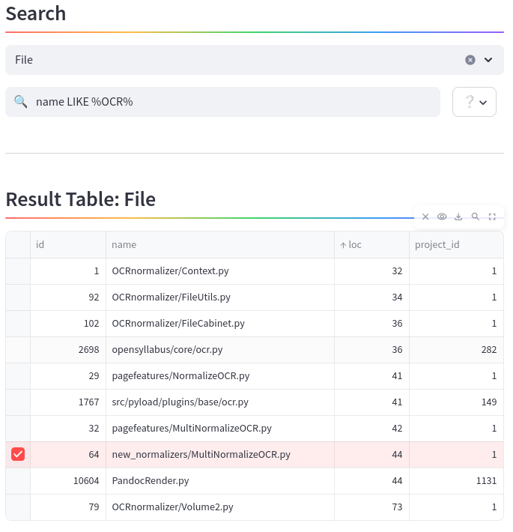Click the id cell 102
The height and width of the screenshot is (532, 513).
[x=68, y=324]
